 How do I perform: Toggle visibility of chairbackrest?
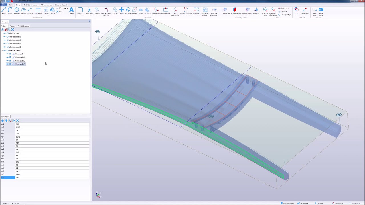[5, 33]
